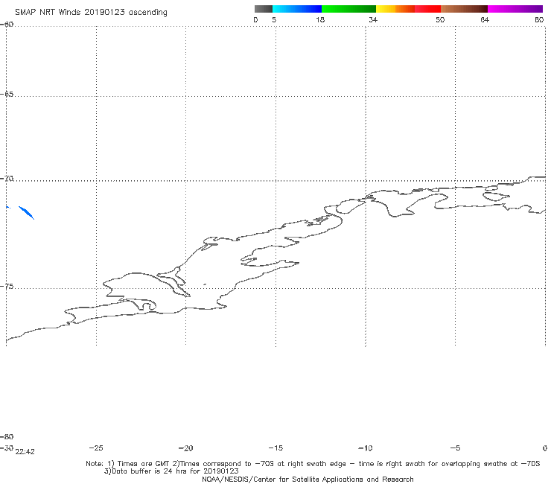Viewport: 551px width, 484px height.
Task: Select the magenta-purple segment of the wind colorbar
Action: (515, 9)
